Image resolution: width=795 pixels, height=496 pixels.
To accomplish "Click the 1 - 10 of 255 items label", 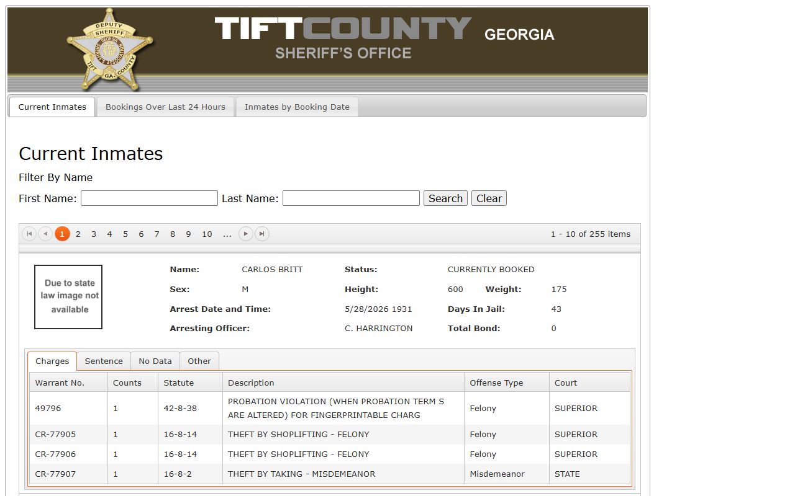I will point(591,234).
